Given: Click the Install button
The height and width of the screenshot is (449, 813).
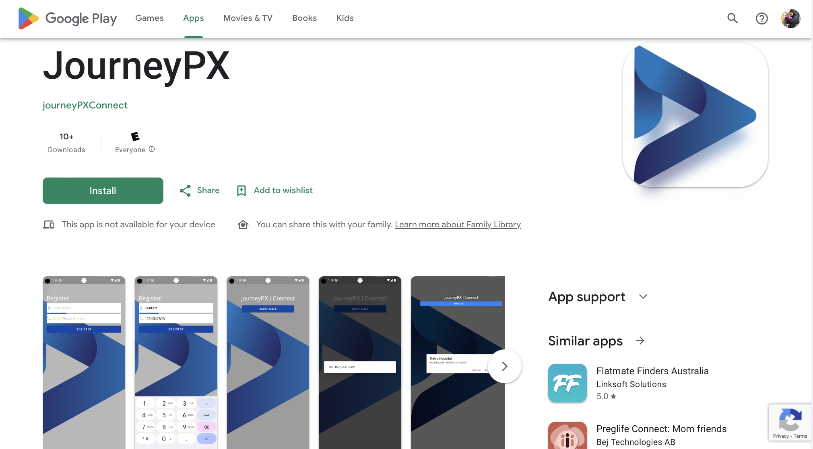Looking at the screenshot, I should pos(103,190).
